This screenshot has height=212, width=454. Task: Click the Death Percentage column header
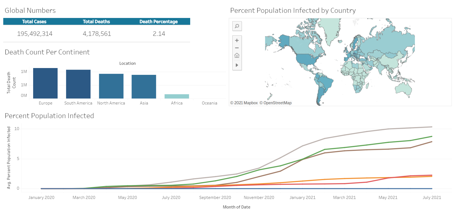[159, 21]
